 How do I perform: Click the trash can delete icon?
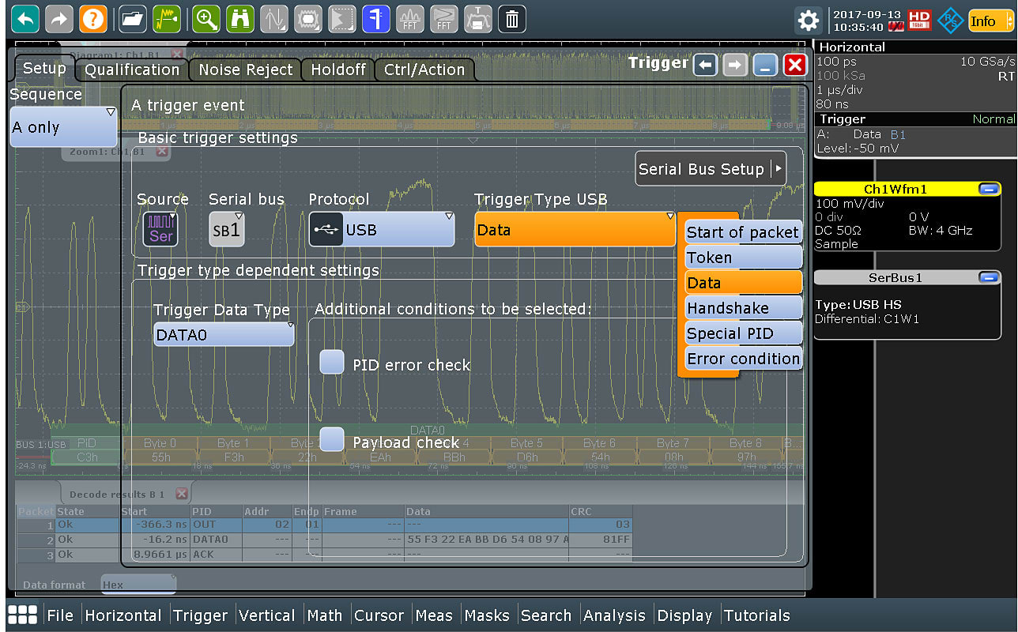pyautogui.click(x=512, y=18)
